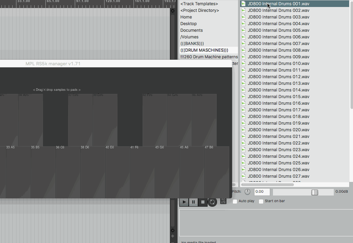Open the ROUTE preview routing button

tap(223, 201)
